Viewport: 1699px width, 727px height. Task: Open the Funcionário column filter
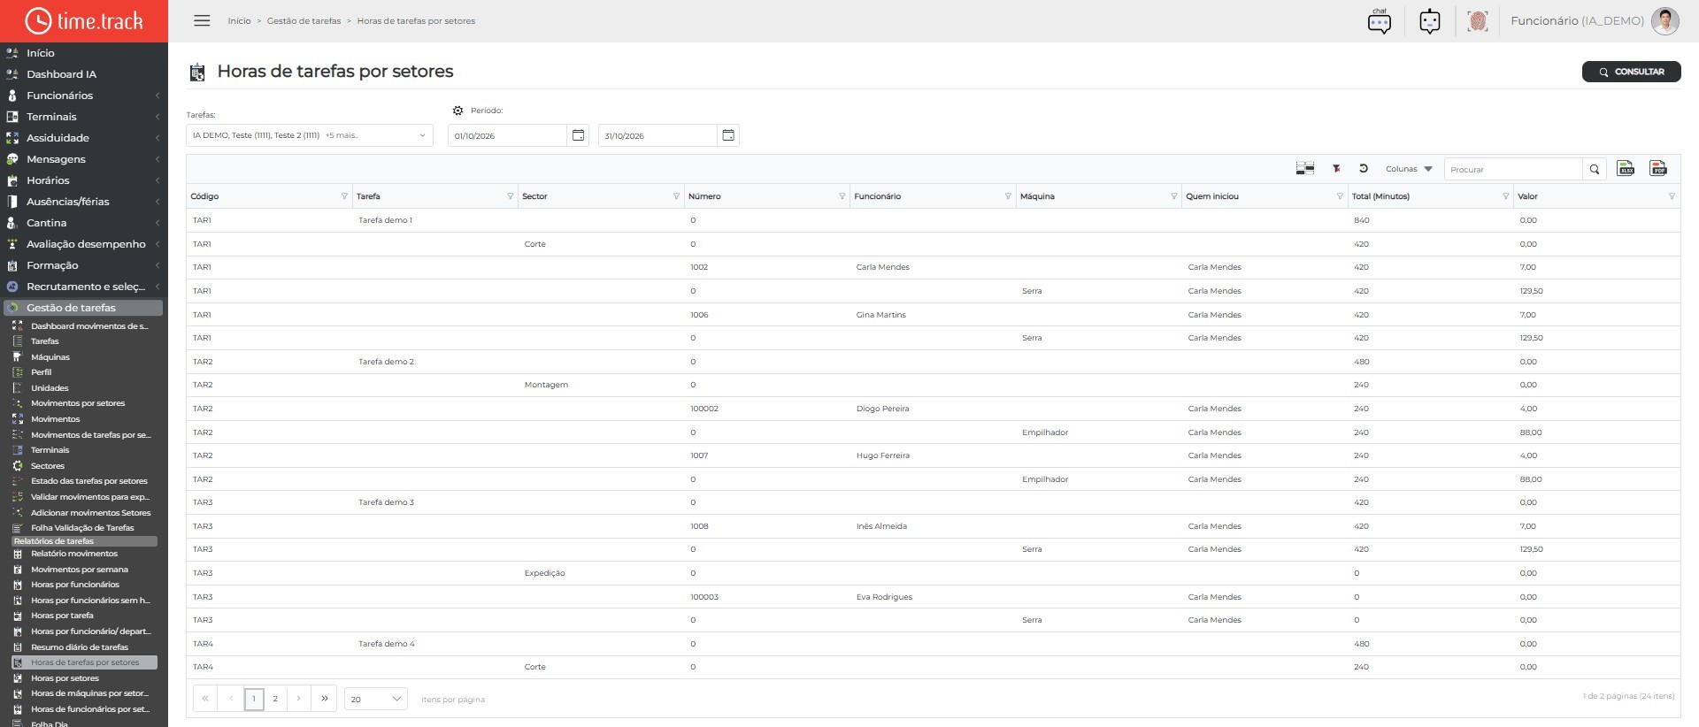[1008, 196]
